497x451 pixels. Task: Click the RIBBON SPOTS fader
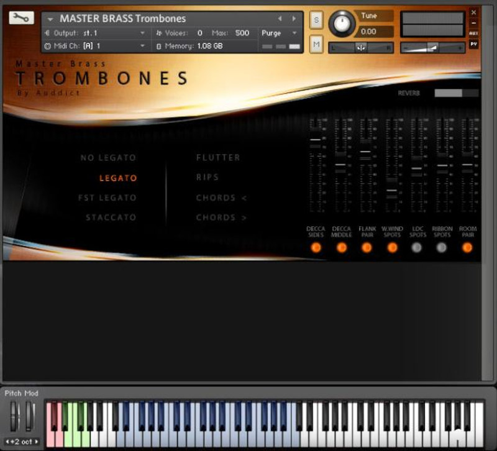point(442,165)
